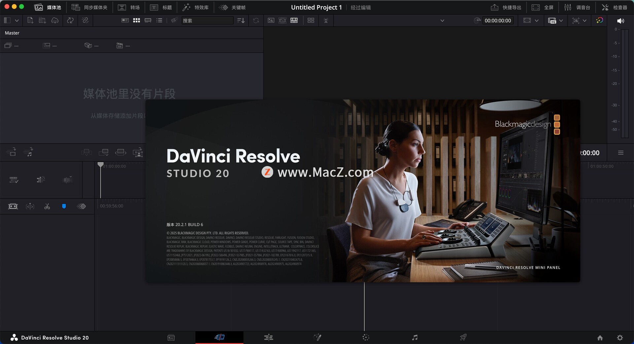Viewport: 634px width, 344px height.
Task: Switch to the Fusion page icon
Action: [317, 337]
